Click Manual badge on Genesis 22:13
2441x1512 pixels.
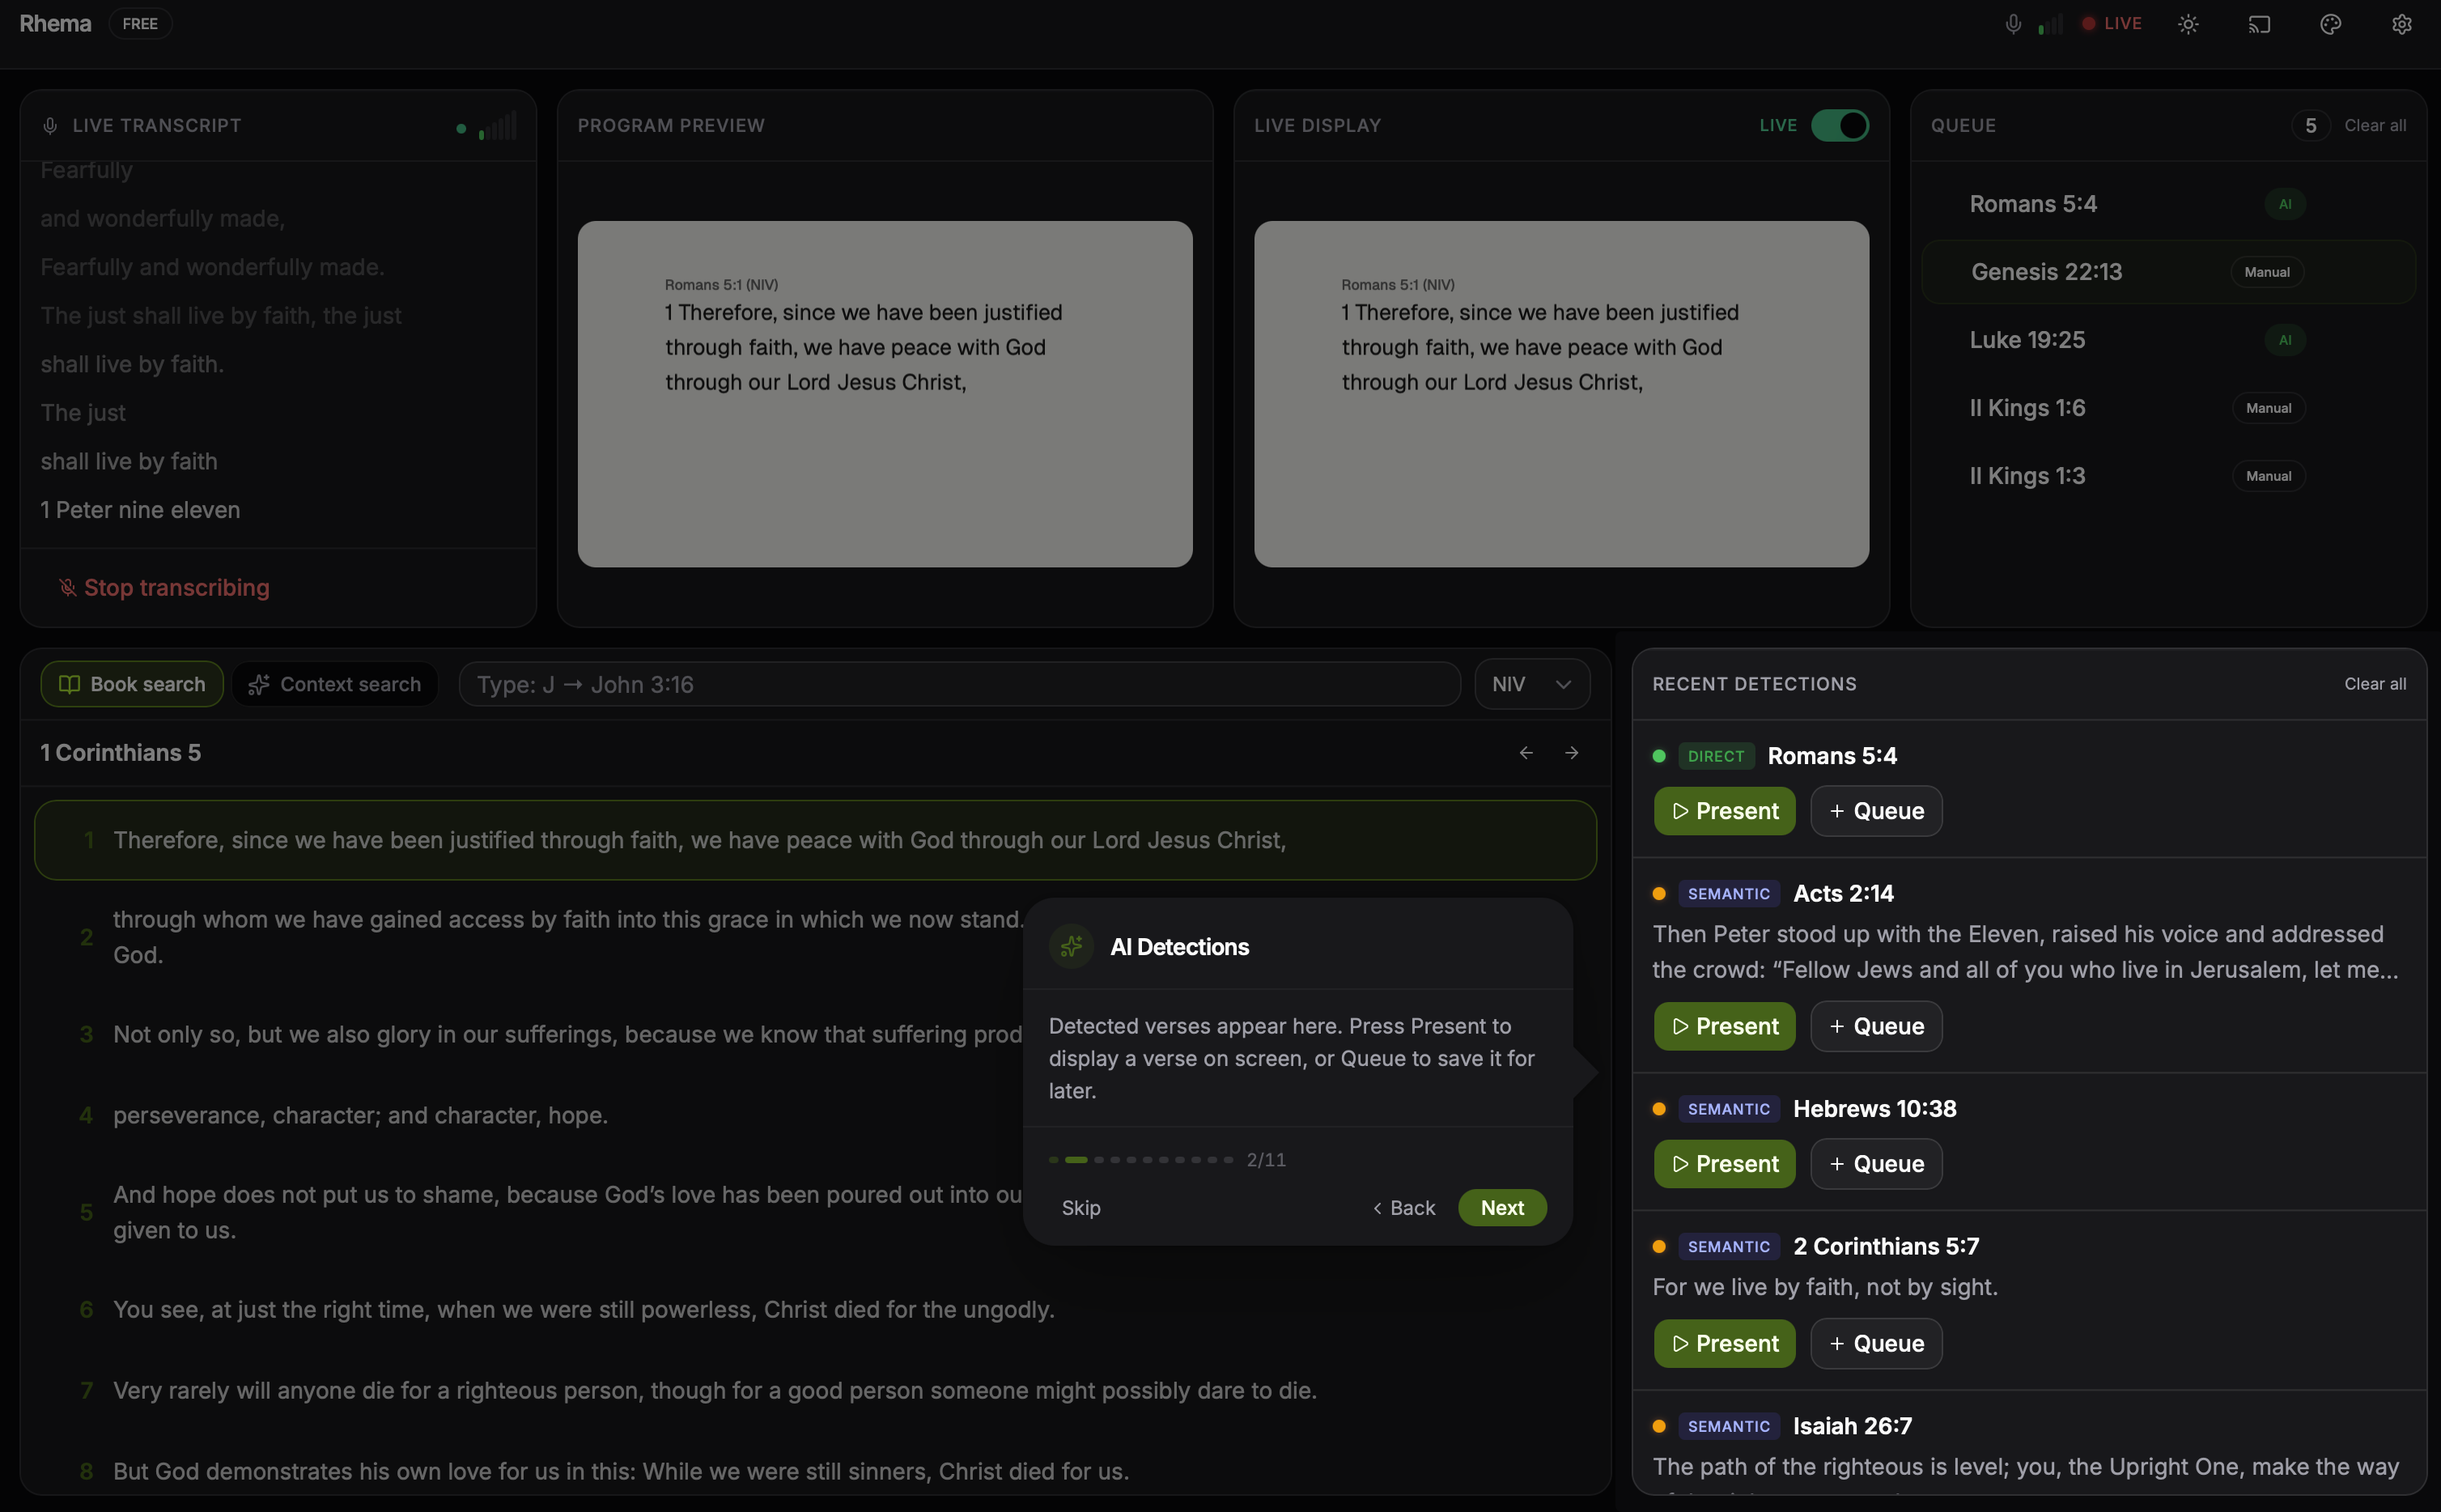(2267, 272)
